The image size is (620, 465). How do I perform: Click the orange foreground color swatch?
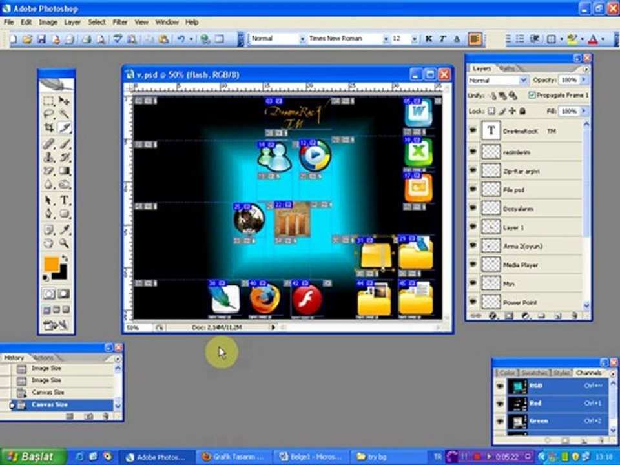[x=51, y=263]
